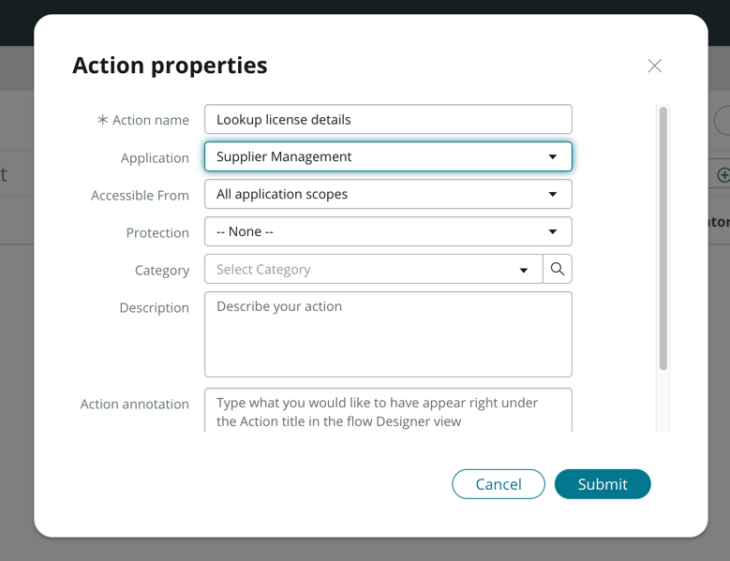The height and width of the screenshot is (561, 730).
Task: Focus the Action name text field
Action: (388, 120)
